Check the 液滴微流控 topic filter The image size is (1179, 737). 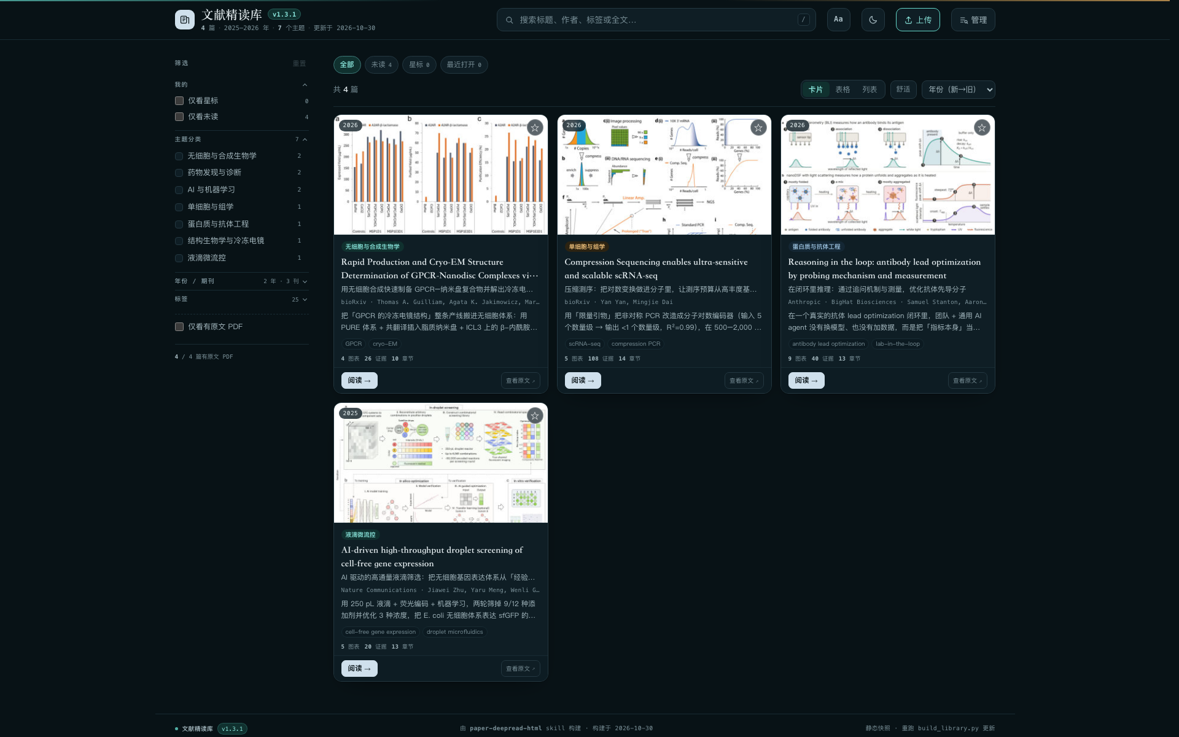[x=179, y=258]
